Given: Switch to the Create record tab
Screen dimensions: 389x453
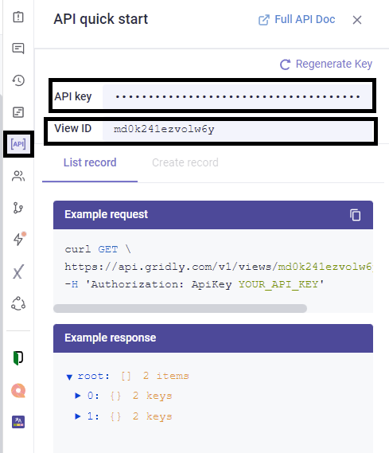Looking at the screenshot, I should [x=185, y=162].
